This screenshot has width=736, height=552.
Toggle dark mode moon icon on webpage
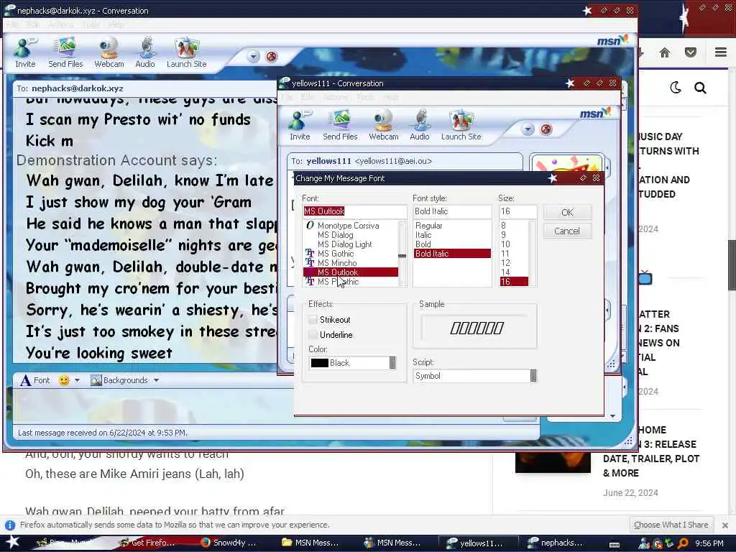[x=676, y=87]
